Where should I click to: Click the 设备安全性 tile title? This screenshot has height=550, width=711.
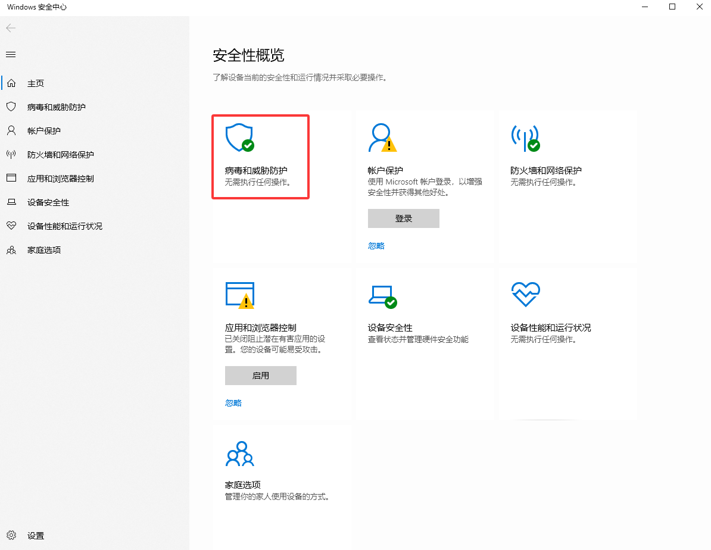[x=390, y=328]
